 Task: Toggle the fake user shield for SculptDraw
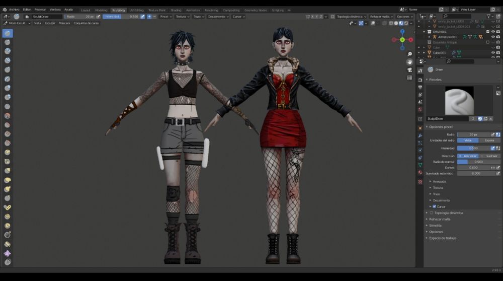480,119
